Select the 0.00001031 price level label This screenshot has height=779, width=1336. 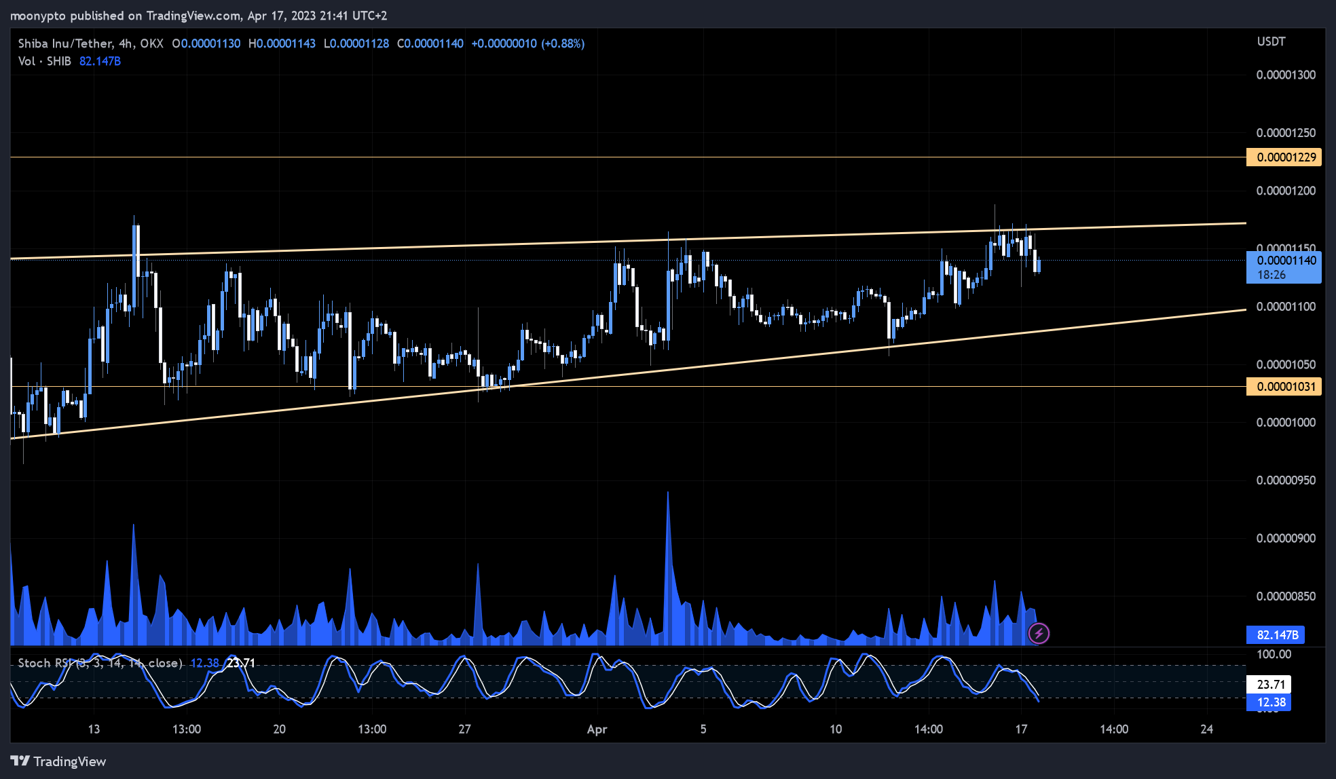pyautogui.click(x=1284, y=387)
